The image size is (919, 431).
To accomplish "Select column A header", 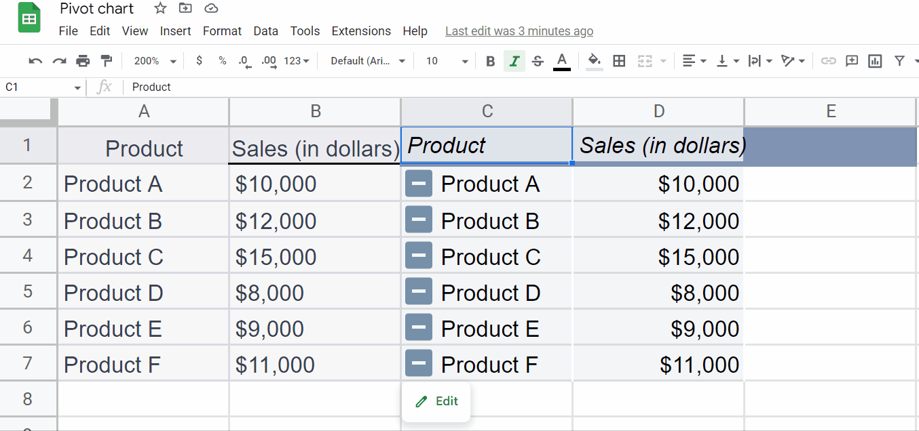I will 143,112.
